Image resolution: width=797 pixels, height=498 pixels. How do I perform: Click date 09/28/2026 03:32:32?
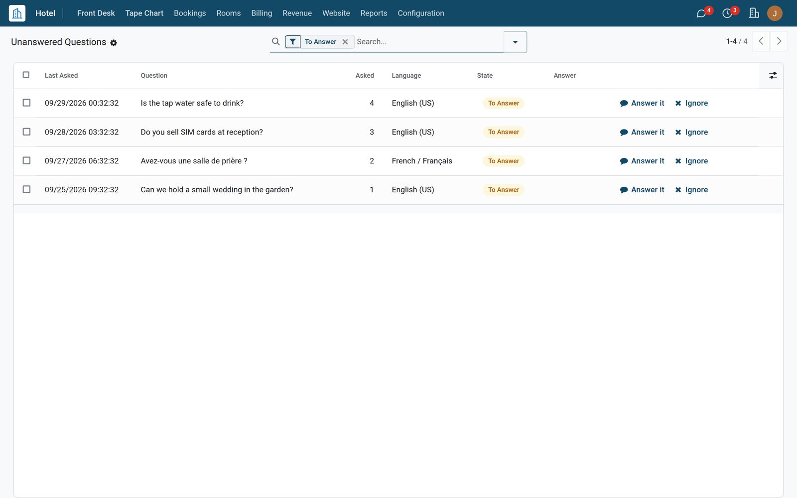[x=82, y=132]
